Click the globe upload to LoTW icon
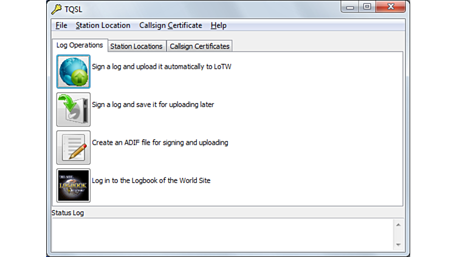457x257 pixels. [x=73, y=72]
